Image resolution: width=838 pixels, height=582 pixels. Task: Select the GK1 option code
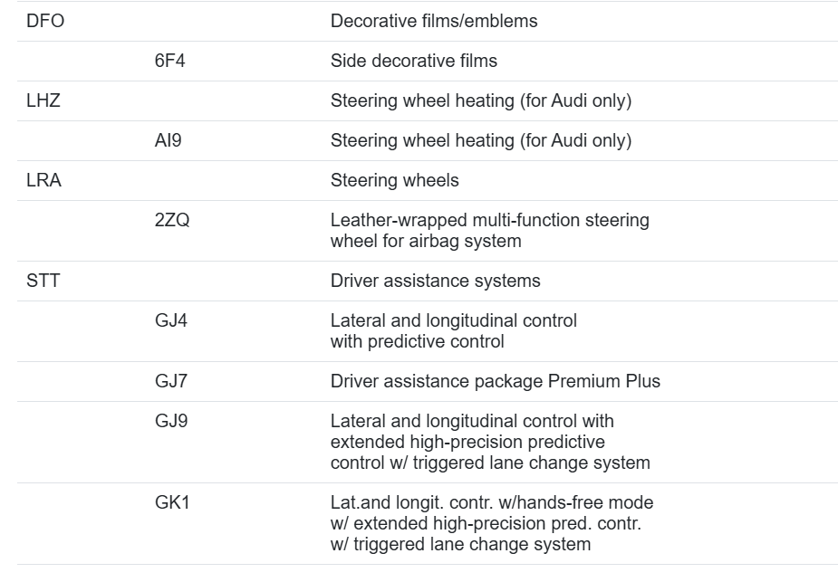[172, 502]
